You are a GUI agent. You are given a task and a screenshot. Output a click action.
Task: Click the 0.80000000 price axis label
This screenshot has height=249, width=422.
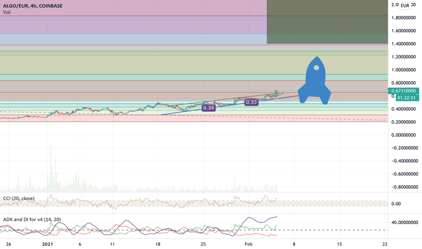coord(403,83)
